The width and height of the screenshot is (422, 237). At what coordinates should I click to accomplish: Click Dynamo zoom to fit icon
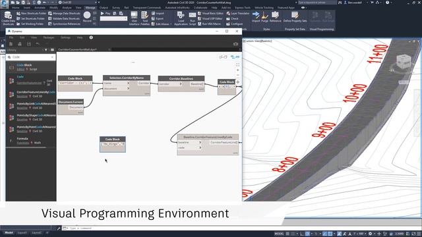coord(237,65)
